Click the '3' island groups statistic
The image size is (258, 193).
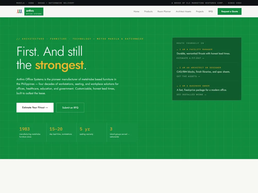coord(111,129)
